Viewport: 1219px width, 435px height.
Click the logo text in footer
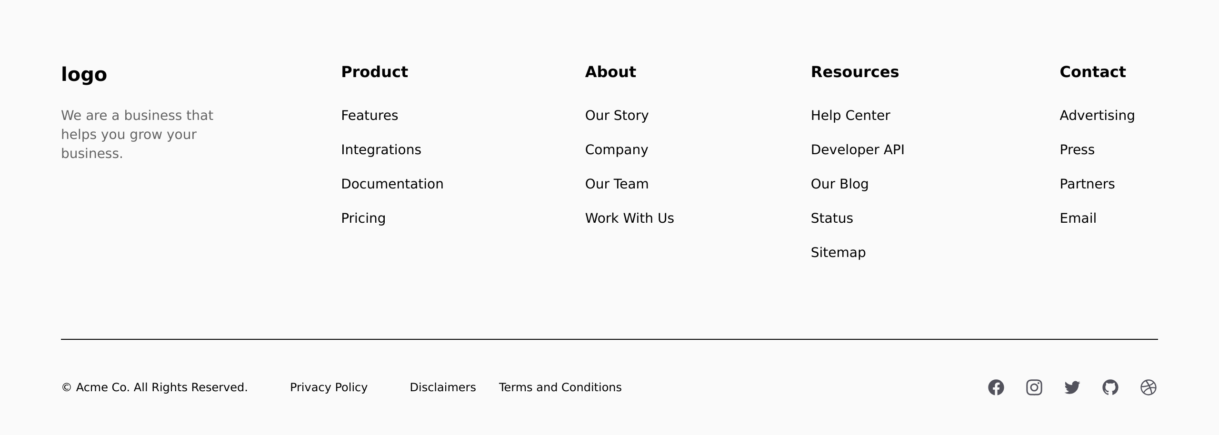[x=84, y=75]
